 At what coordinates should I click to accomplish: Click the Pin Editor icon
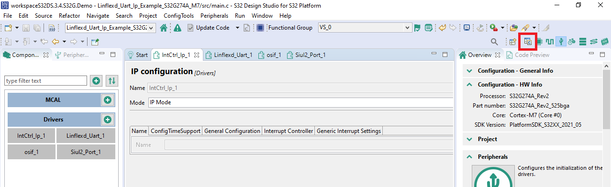tap(95, 42)
